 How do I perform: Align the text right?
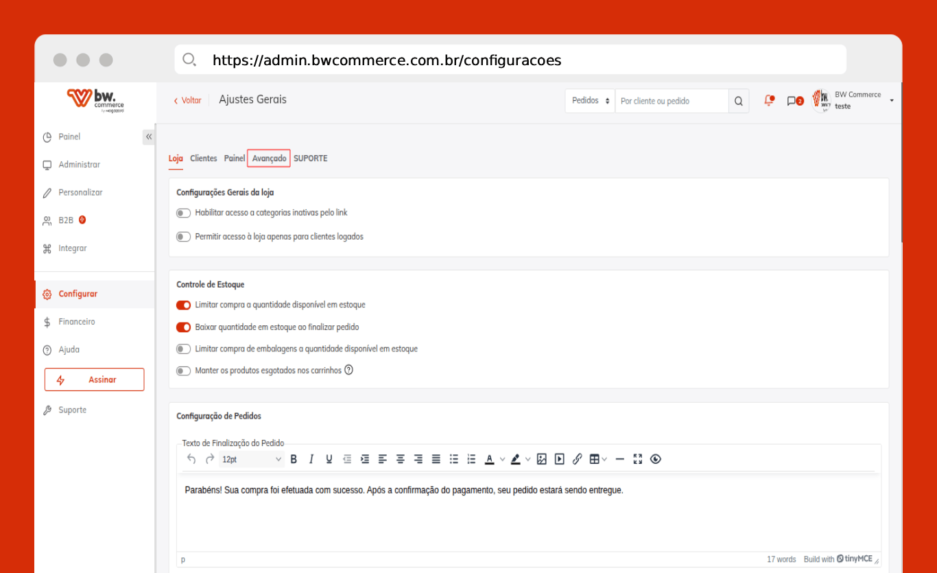point(418,459)
